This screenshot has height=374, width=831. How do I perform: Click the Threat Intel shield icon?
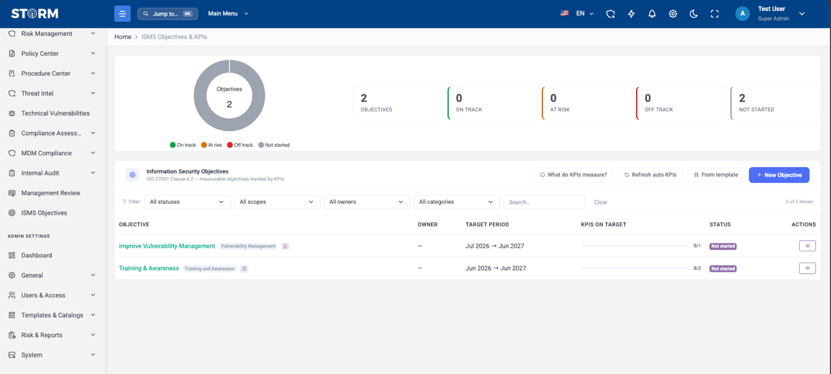[x=12, y=93]
